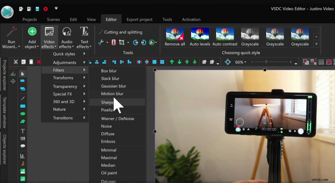Choose the Wiener / DeNoise filter
Viewport: 335px width, 183px height.
[117, 118]
